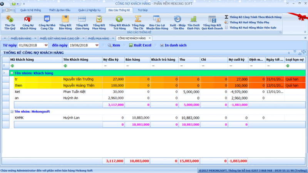Switch to PHIẾU ĐẶT HÀNG NHÀ CUNG CẤP tab

(60, 38)
